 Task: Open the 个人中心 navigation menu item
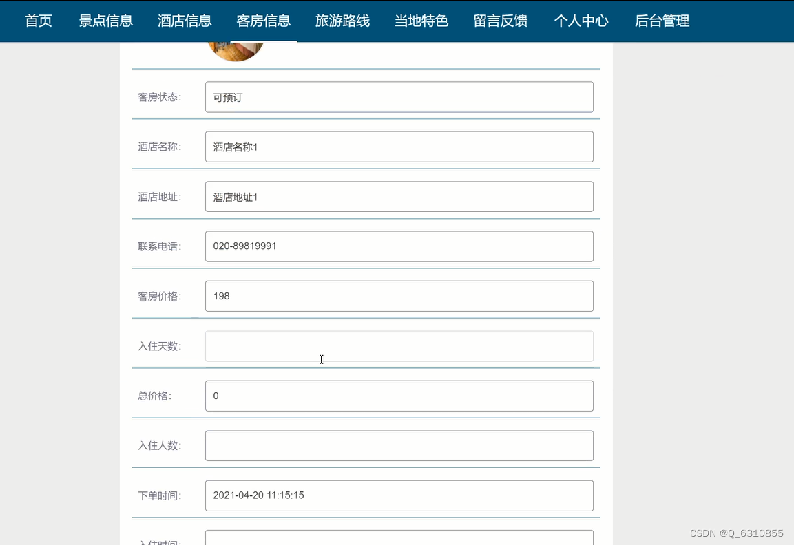[x=582, y=21]
